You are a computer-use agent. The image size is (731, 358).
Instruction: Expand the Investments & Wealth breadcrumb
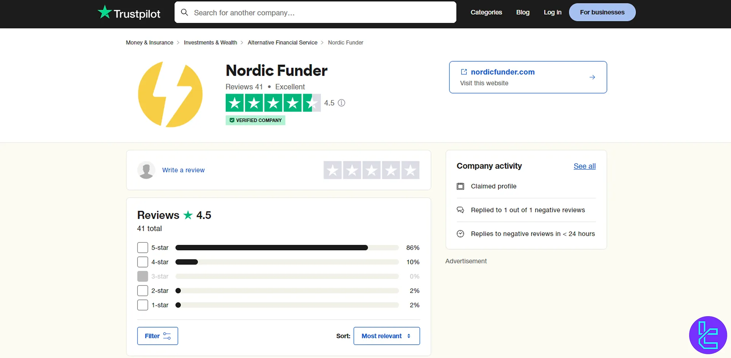tap(210, 42)
